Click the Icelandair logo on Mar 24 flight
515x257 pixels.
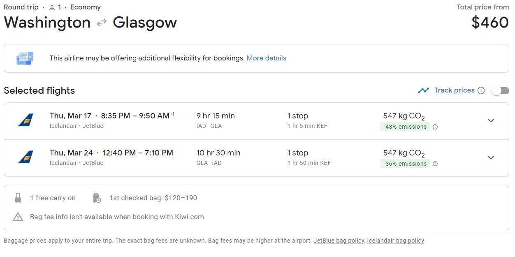pyautogui.click(x=26, y=157)
